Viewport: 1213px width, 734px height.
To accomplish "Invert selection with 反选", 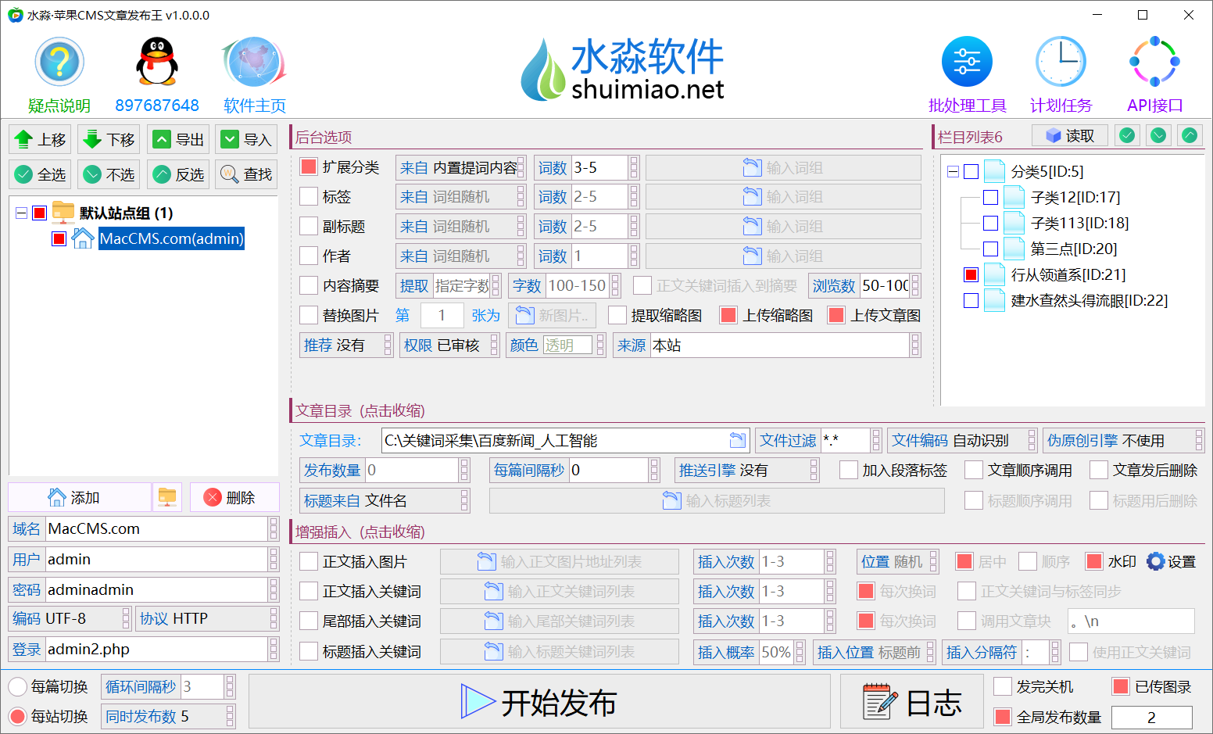I will point(177,174).
